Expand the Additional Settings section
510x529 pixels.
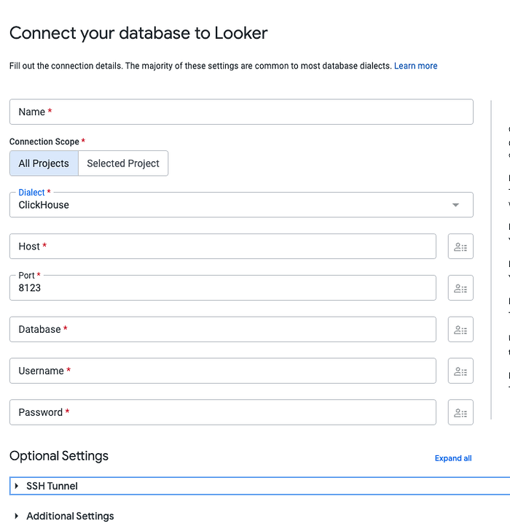pyautogui.click(x=64, y=516)
